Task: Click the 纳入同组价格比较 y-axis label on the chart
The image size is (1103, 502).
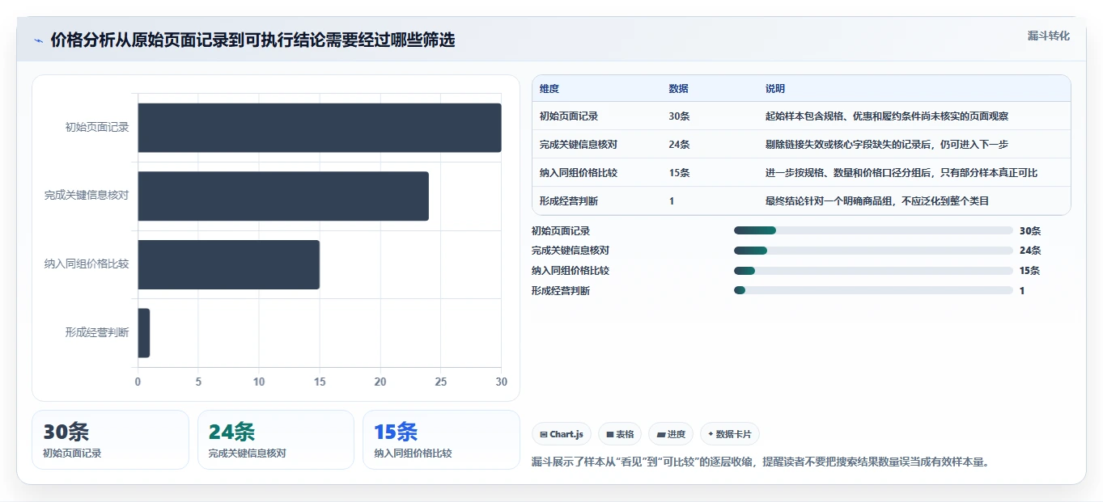Action: (87, 264)
